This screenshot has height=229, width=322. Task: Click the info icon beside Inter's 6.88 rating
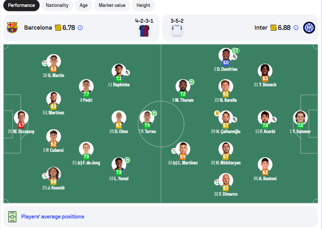click(x=296, y=28)
